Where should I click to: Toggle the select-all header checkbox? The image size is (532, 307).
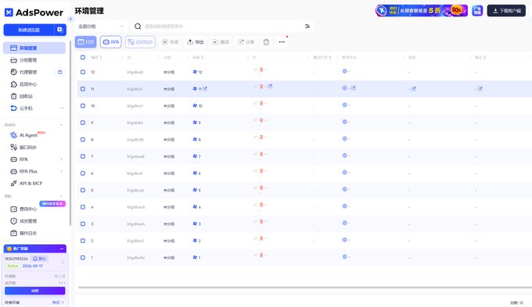[83, 57]
